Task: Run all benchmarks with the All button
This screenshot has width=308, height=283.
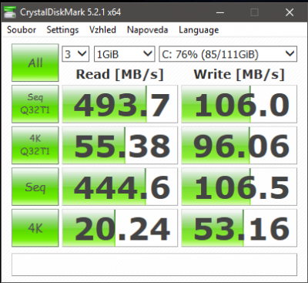Action: coord(35,62)
